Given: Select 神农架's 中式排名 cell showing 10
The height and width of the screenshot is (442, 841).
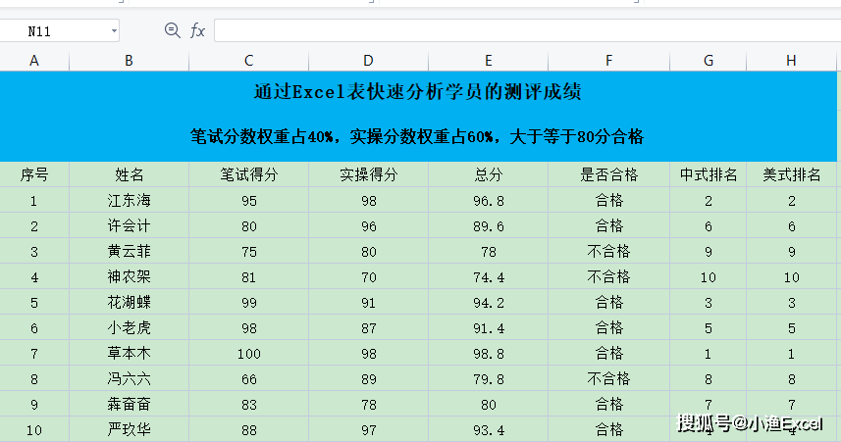Looking at the screenshot, I should point(708,277).
